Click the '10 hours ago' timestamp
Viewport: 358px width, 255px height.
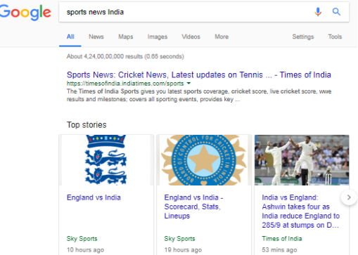pyautogui.click(x=85, y=250)
